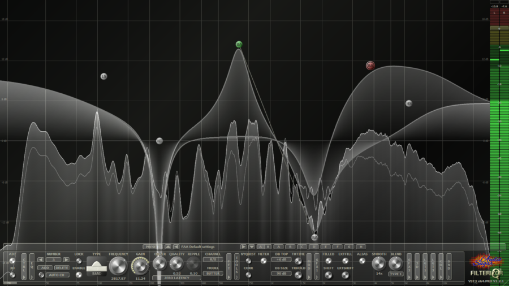Click the A|B compare button
This screenshot has width=509, height=286.
pos(264,247)
